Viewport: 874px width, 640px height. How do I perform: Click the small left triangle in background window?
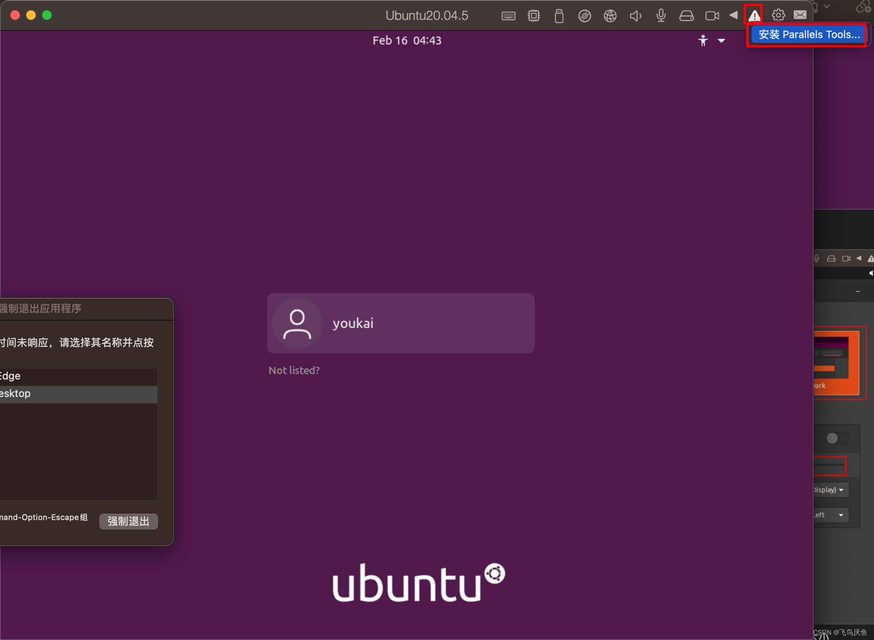(859, 258)
